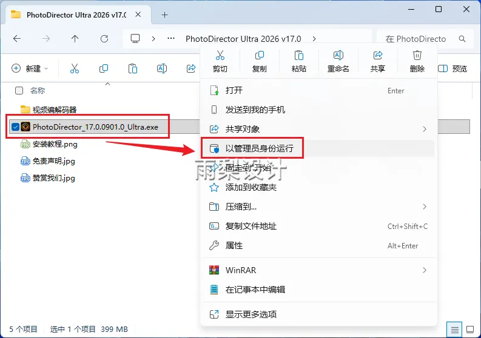Expand the 压缩到 submenu arrow
This screenshot has width=481, height=338.
pyautogui.click(x=425, y=207)
